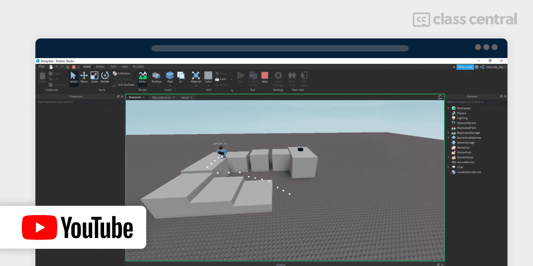
Task: Close the Script tab
Action: pyautogui.click(x=192, y=97)
